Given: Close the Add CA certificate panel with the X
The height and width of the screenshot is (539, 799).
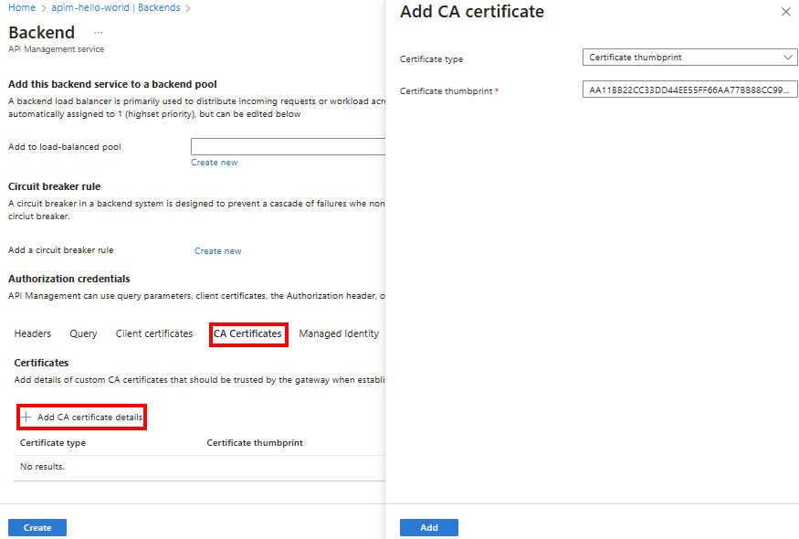Looking at the screenshot, I should [x=787, y=12].
